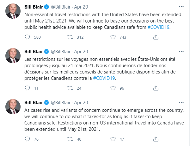Open more options menu on the French tweet

click(181, 51)
